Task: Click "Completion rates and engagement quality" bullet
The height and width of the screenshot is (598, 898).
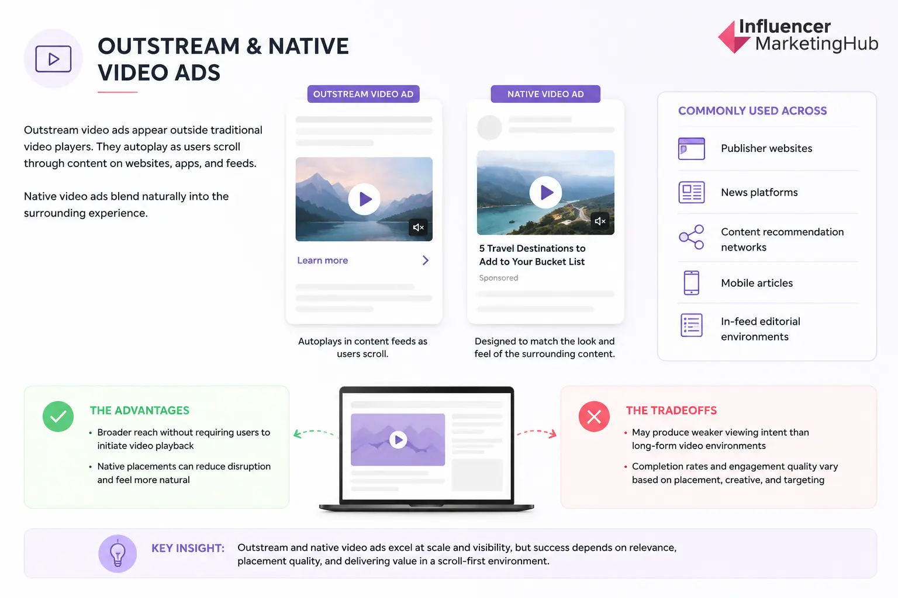Action: tap(735, 473)
